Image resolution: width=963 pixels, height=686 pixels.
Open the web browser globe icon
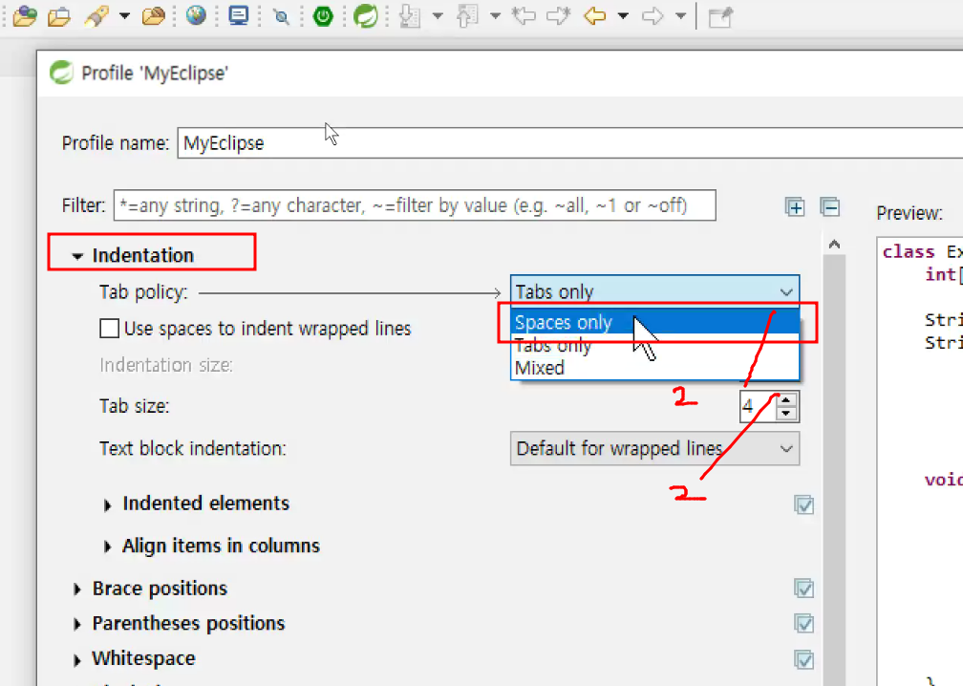[196, 16]
